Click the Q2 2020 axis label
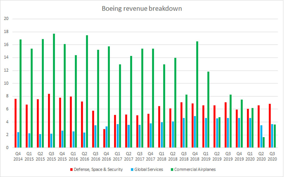This screenshot has width=284, height=177. click(261, 156)
